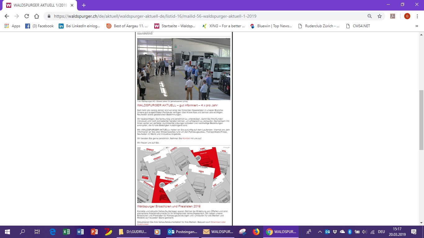The image size is (424, 238).
Task: Click the brochures collage image
Action: coord(184,175)
